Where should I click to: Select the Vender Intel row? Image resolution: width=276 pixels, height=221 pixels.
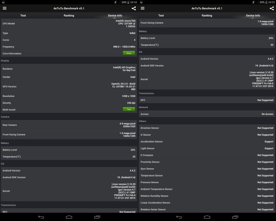(69, 77)
